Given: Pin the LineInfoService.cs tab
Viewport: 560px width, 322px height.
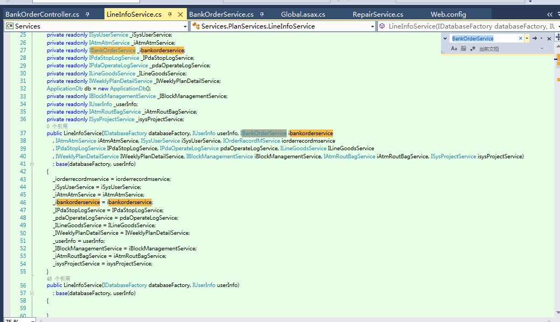Looking at the screenshot, I should tap(170, 15).
